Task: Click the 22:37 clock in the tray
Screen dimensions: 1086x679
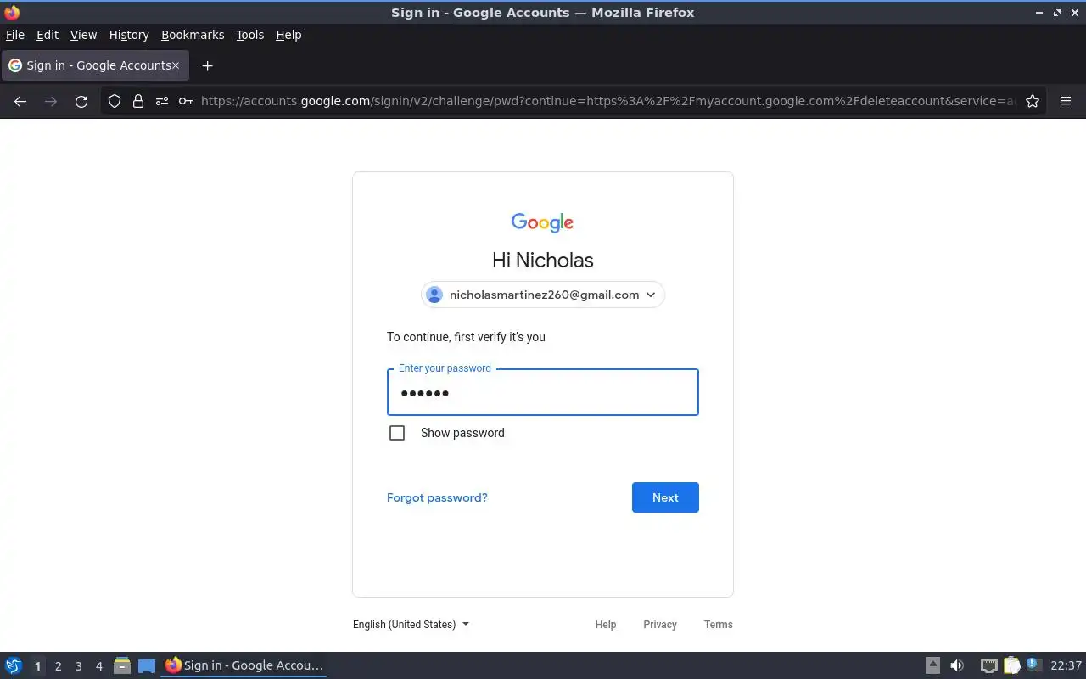Action: pos(1066,665)
